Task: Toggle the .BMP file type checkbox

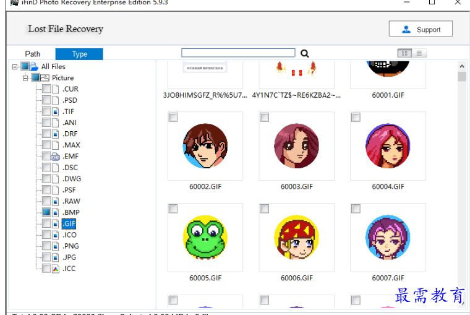Action: pos(46,212)
